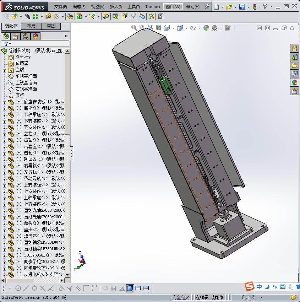Open the 文件(F) menu
Image resolution: width=300 pixels, height=302 pixels.
(x=61, y=7)
